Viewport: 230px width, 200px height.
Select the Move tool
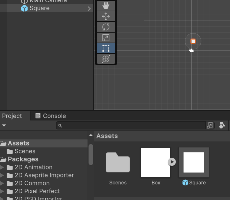point(106,16)
